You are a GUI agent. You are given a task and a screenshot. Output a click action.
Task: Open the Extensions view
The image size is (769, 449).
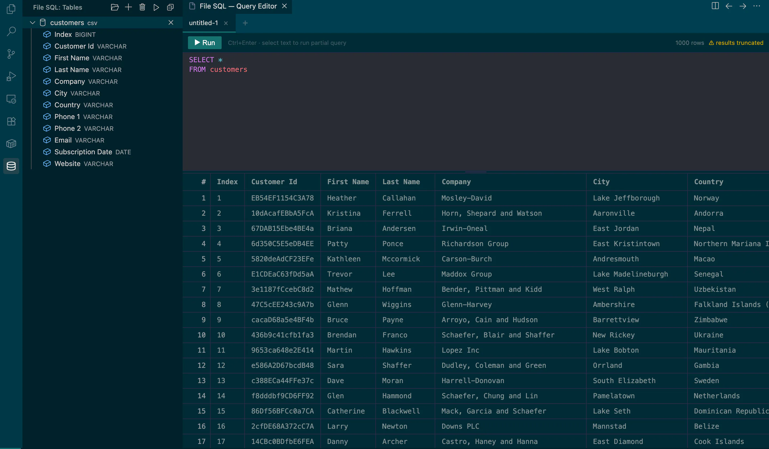pos(11,121)
